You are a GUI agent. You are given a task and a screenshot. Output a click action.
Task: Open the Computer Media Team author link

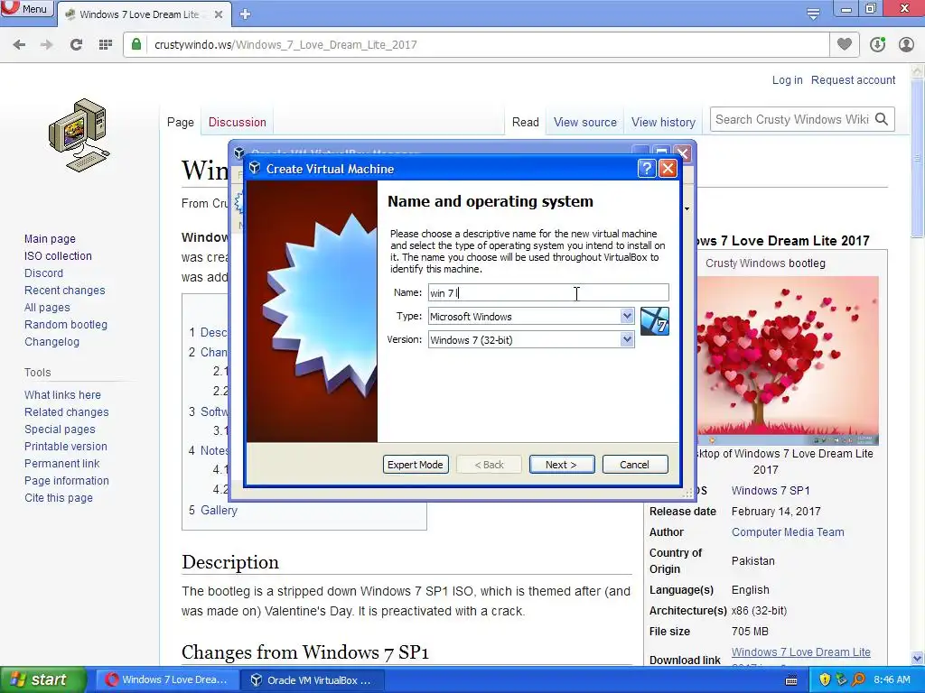[x=788, y=531]
